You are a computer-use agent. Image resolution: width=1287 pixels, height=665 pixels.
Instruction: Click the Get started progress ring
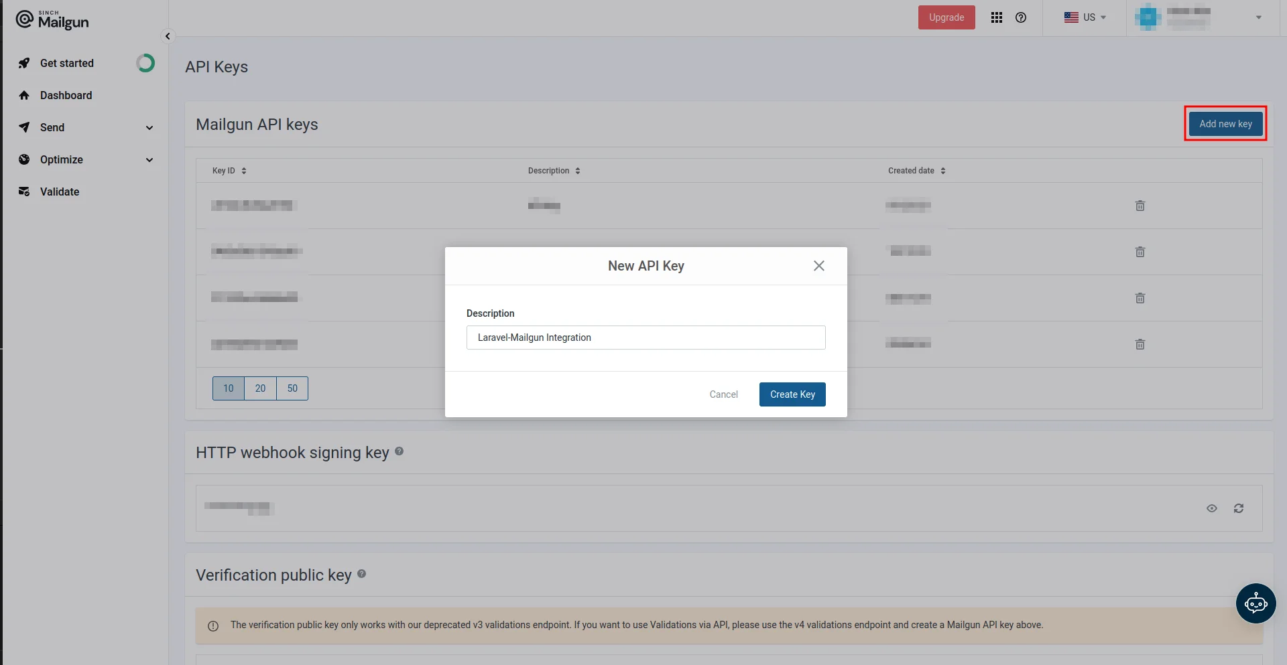click(145, 63)
